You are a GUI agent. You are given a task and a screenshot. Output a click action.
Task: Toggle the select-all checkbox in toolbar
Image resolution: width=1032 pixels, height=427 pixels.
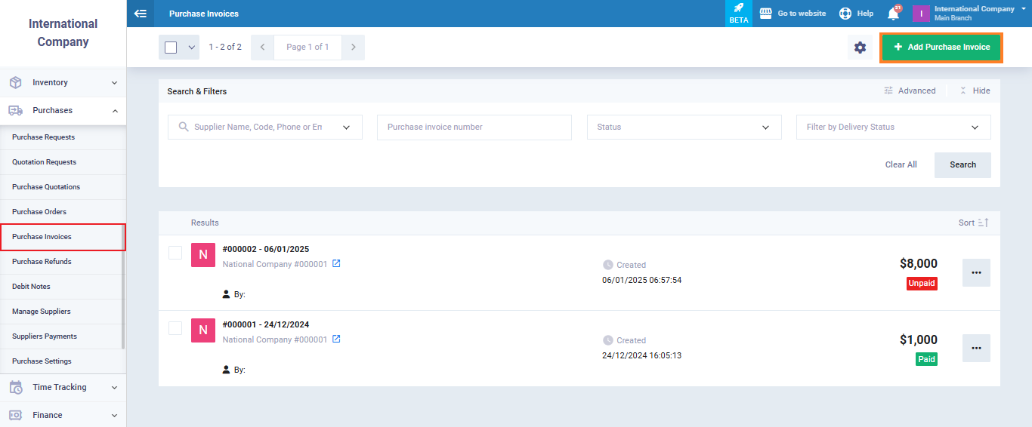point(171,48)
